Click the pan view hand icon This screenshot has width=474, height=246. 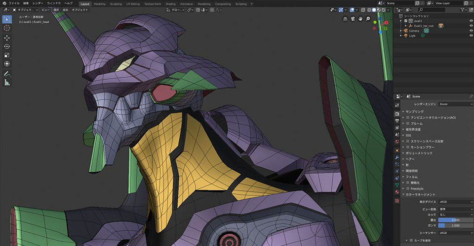(x=360, y=19)
